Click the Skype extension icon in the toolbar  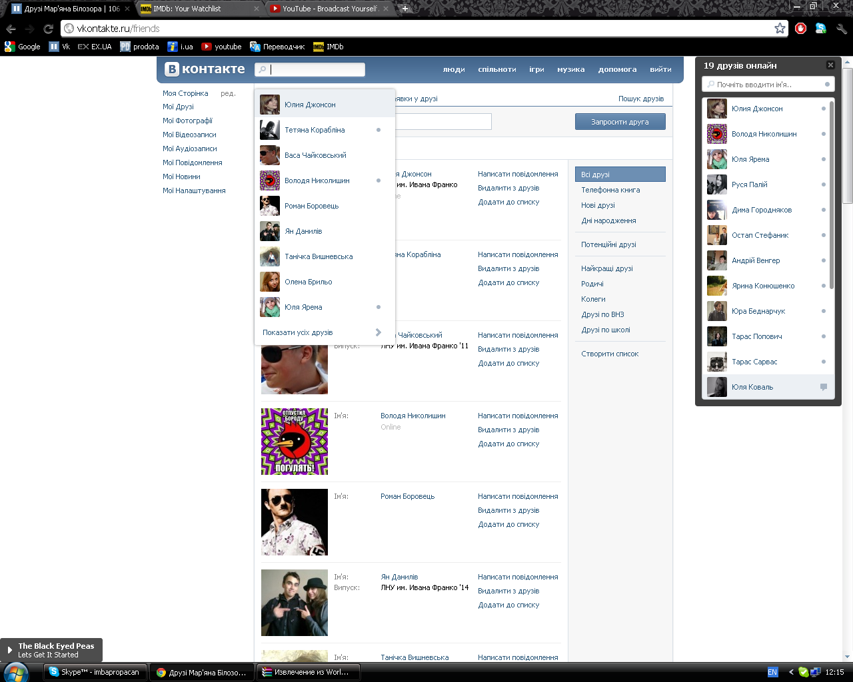pos(821,28)
